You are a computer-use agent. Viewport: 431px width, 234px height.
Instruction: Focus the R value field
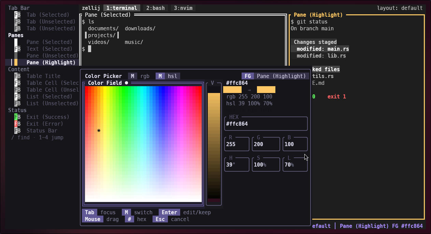(237, 144)
